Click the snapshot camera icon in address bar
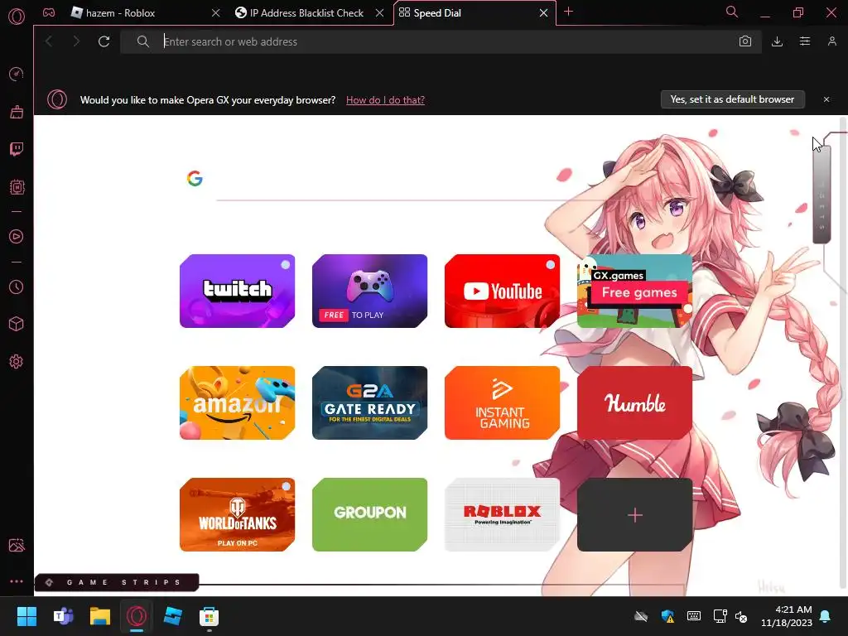The width and height of the screenshot is (848, 636). (x=745, y=41)
